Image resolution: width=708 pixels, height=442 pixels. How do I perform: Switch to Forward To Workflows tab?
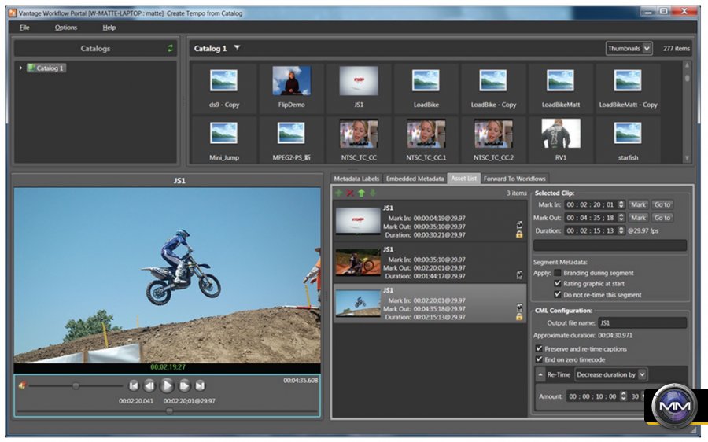tap(514, 179)
